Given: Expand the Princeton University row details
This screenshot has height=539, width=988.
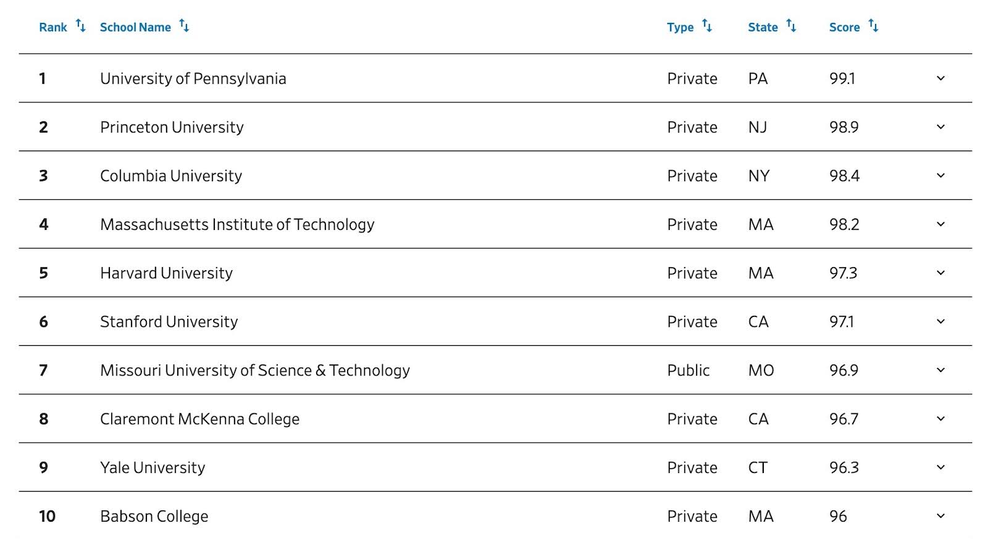Looking at the screenshot, I should tap(940, 127).
